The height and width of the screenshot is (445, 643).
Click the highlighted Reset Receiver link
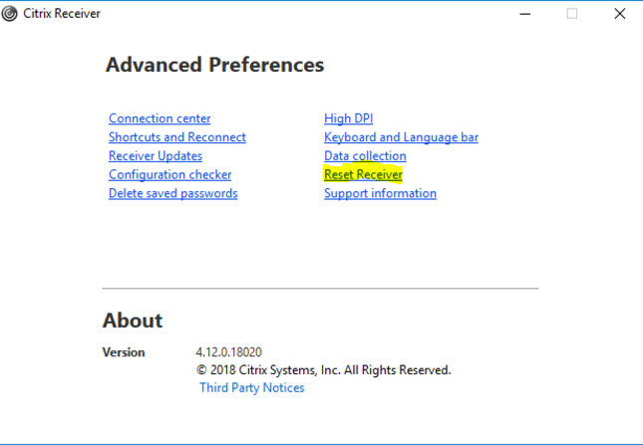click(x=363, y=175)
